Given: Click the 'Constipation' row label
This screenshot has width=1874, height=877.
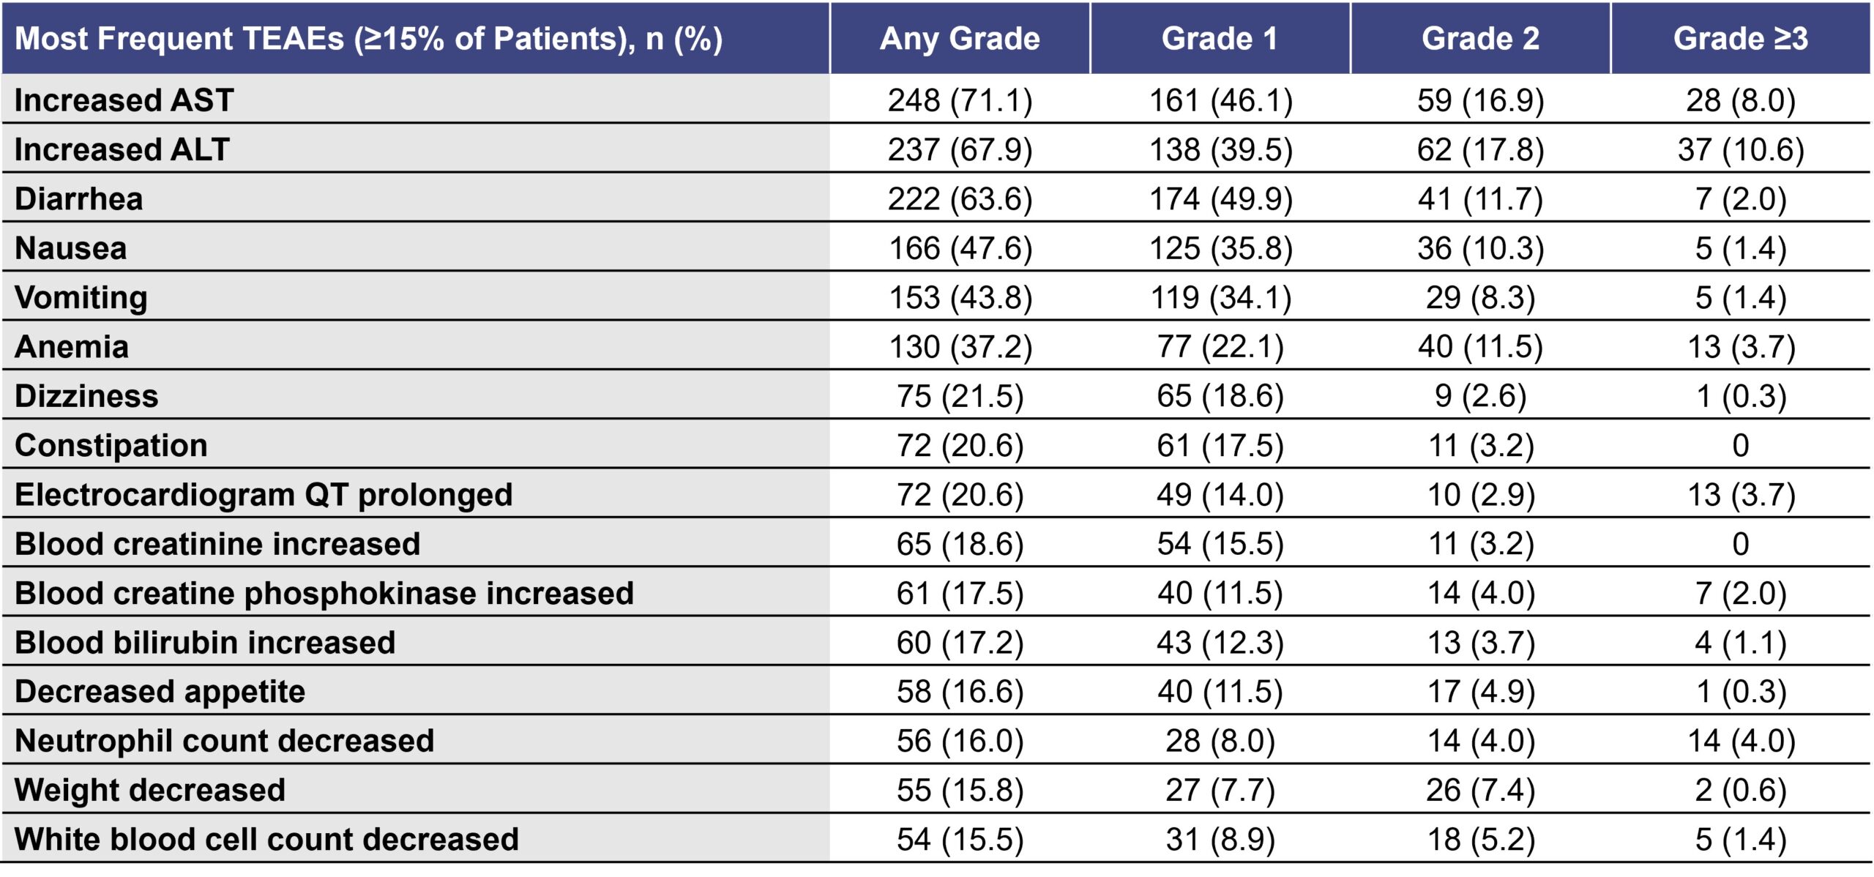Looking at the screenshot, I should [111, 445].
